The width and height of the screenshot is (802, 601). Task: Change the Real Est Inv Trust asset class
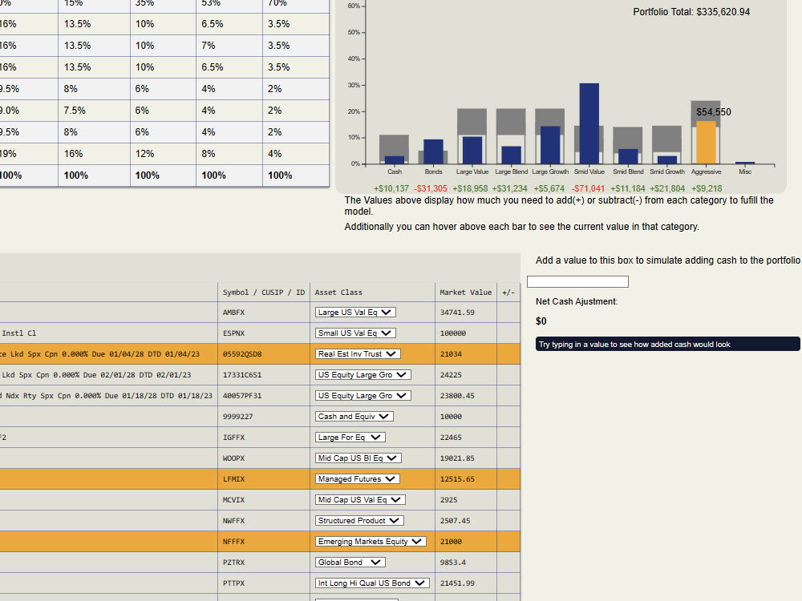point(358,353)
